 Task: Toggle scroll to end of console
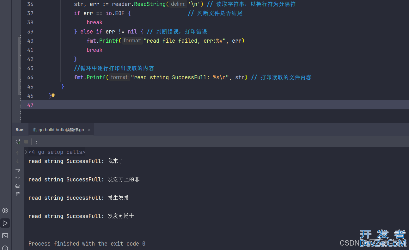pyautogui.click(x=18, y=178)
